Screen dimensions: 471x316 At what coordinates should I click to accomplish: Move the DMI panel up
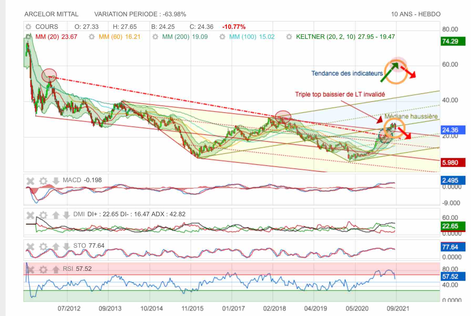56,215
